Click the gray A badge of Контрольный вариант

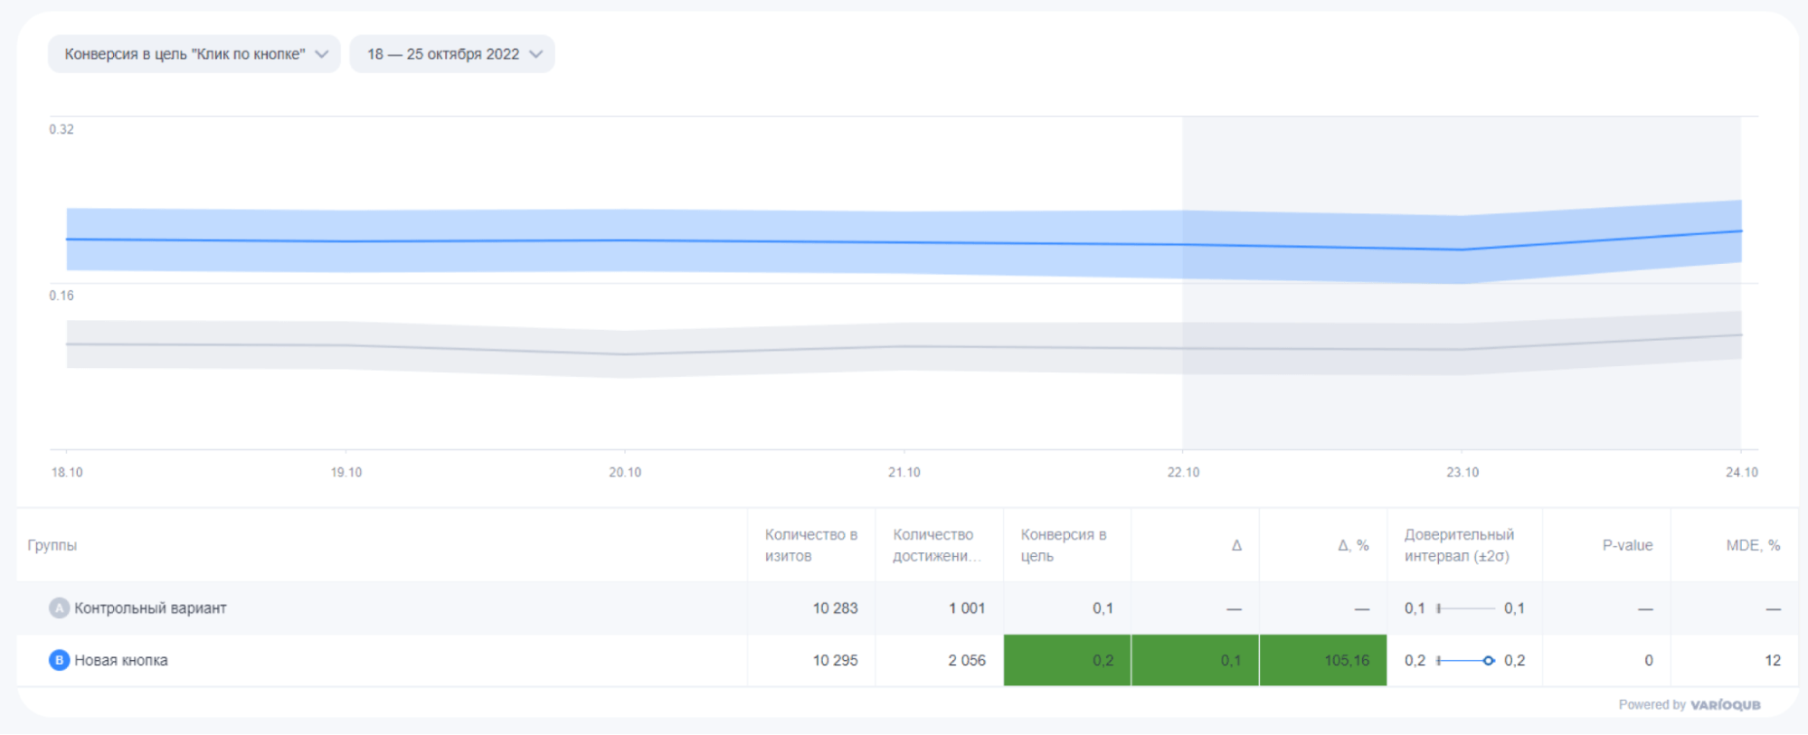(59, 608)
